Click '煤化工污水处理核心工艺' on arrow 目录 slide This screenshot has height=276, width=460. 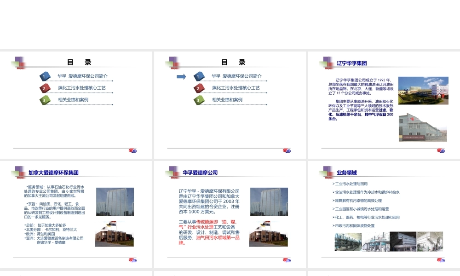(x=236, y=88)
